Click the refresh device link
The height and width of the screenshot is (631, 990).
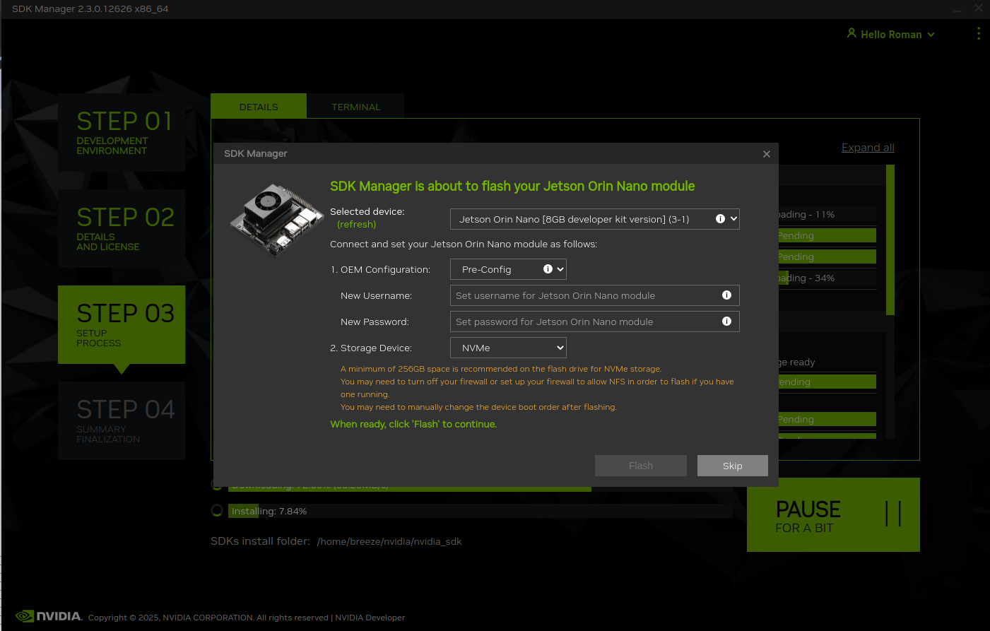pos(356,224)
